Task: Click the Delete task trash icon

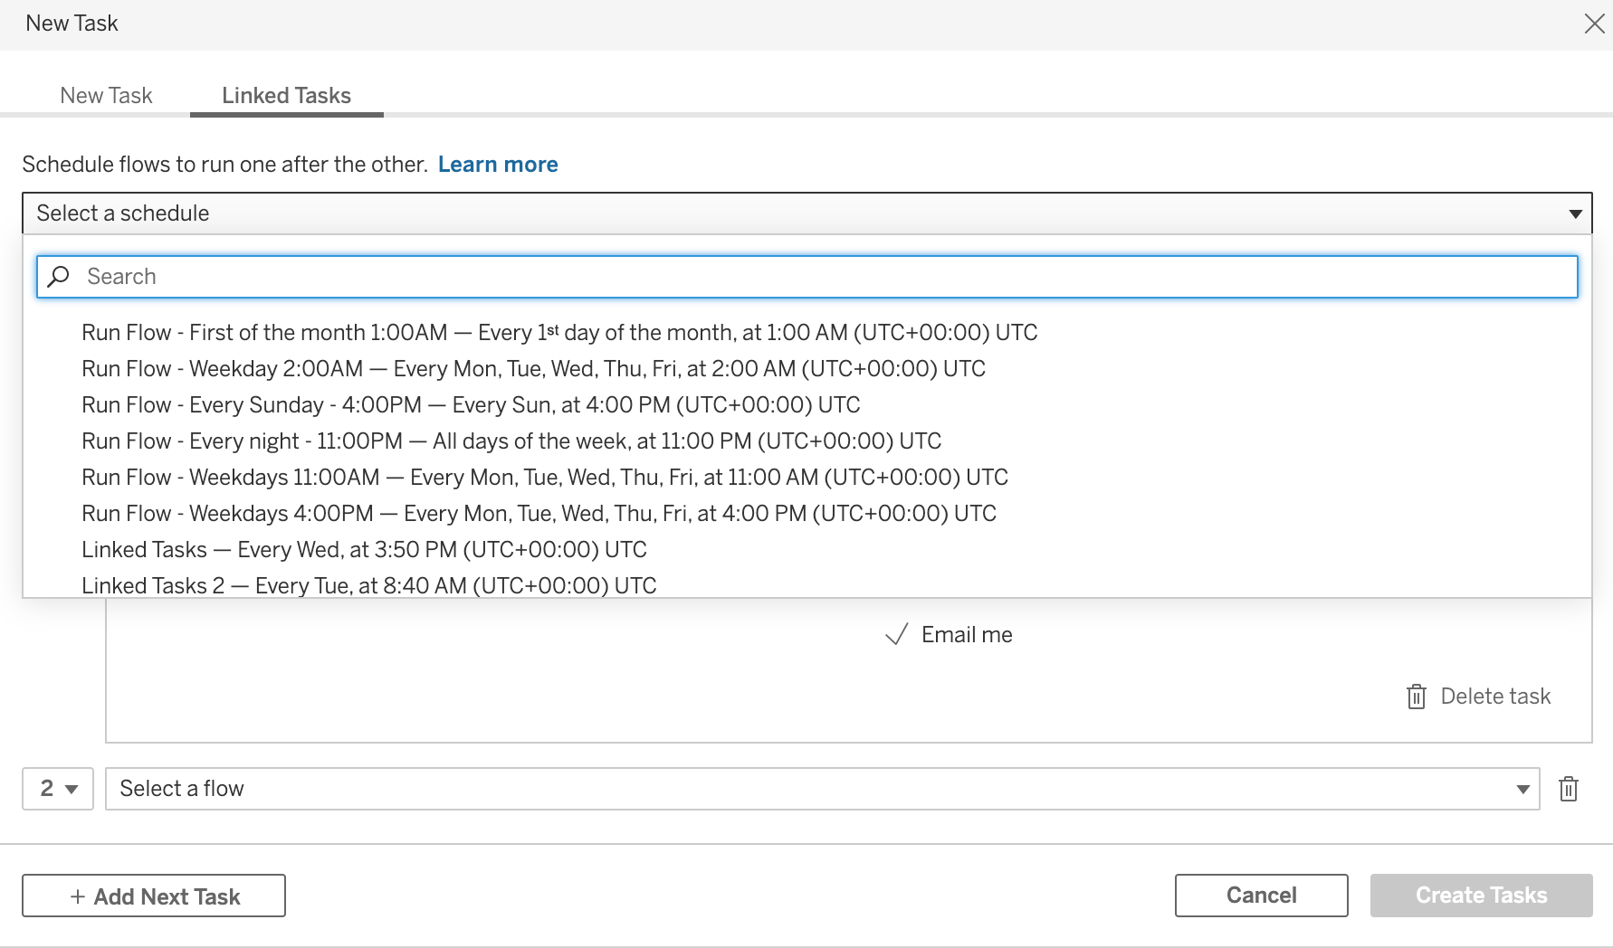Action: (x=1417, y=697)
